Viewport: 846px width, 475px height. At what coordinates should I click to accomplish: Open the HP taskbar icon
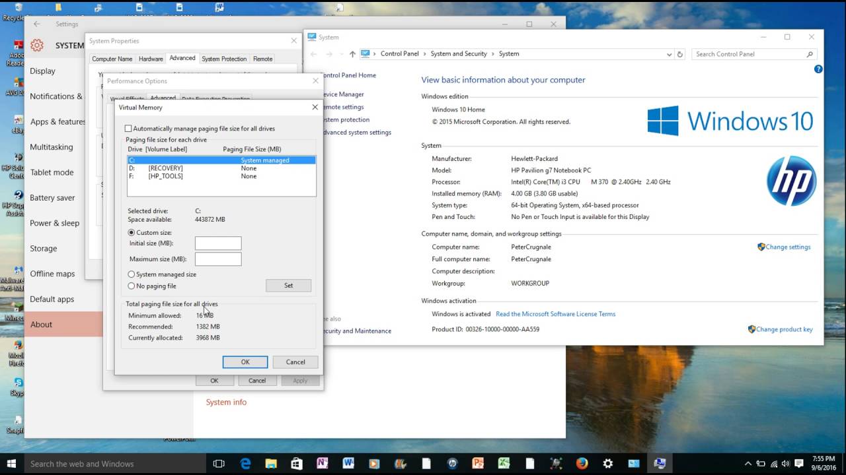452,464
